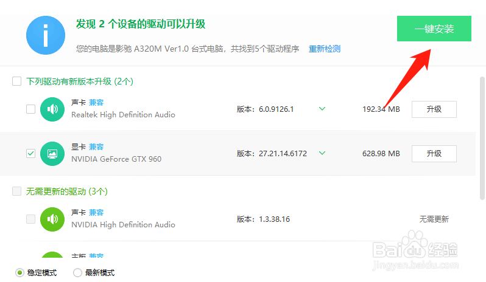Click the NVIDIA High Definition Audio speaker icon
This screenshot has width=486, height=282.
(x=52, y=219)
